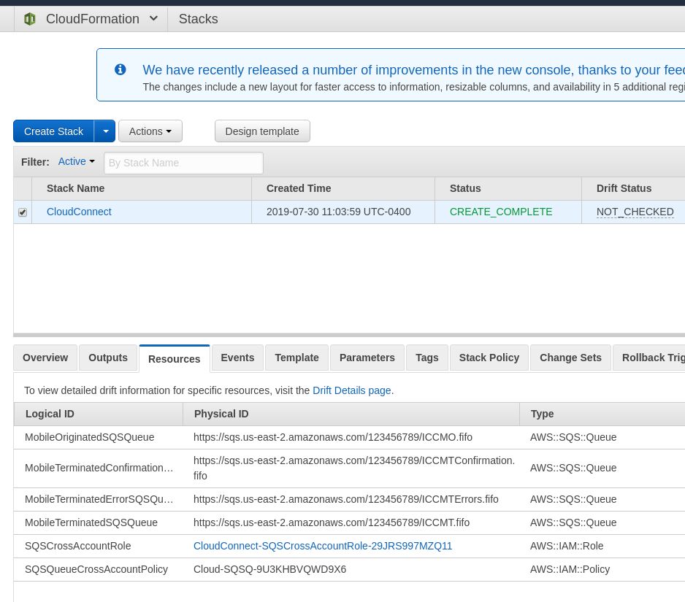
Task: Switch to the Tags tab
Action: coord(426,358)
